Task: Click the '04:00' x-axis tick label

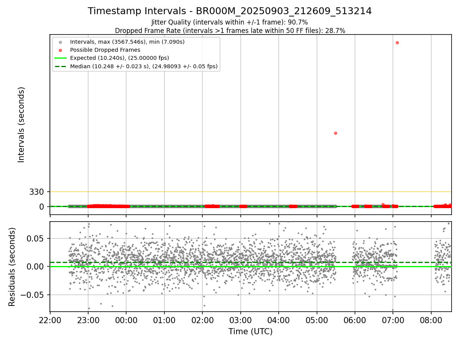Action: click(x=279, y=320)
